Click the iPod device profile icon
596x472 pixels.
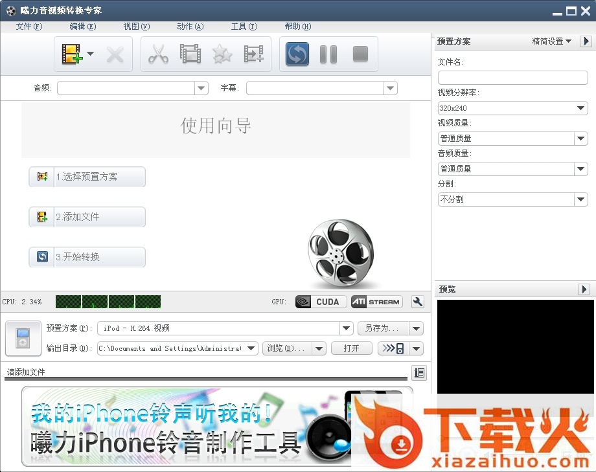tap(23, 338)
